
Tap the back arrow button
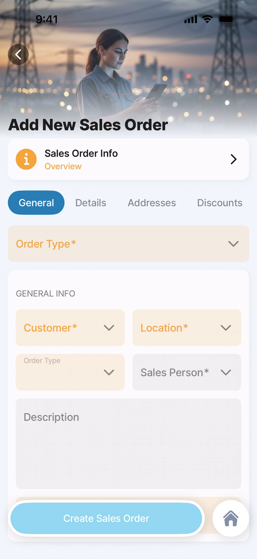(x=18, y=54)
